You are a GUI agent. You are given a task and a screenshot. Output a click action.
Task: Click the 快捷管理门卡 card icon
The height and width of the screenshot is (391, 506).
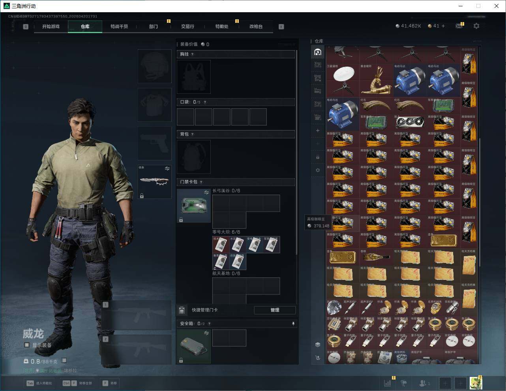(182, 310)
